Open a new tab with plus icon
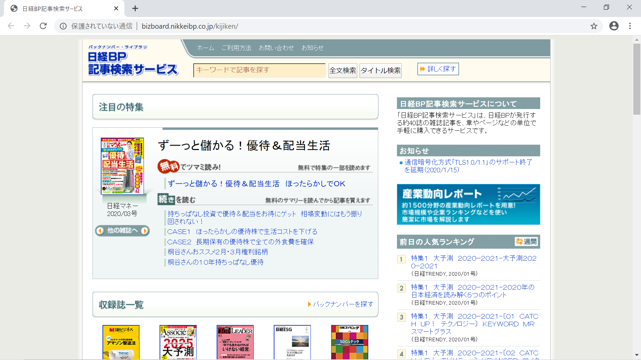This screenshot has width=641, height=360. coord(135,9)
